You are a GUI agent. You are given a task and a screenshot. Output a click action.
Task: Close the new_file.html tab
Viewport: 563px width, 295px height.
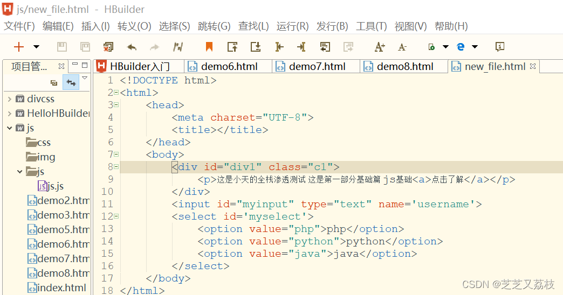[533, 66]
